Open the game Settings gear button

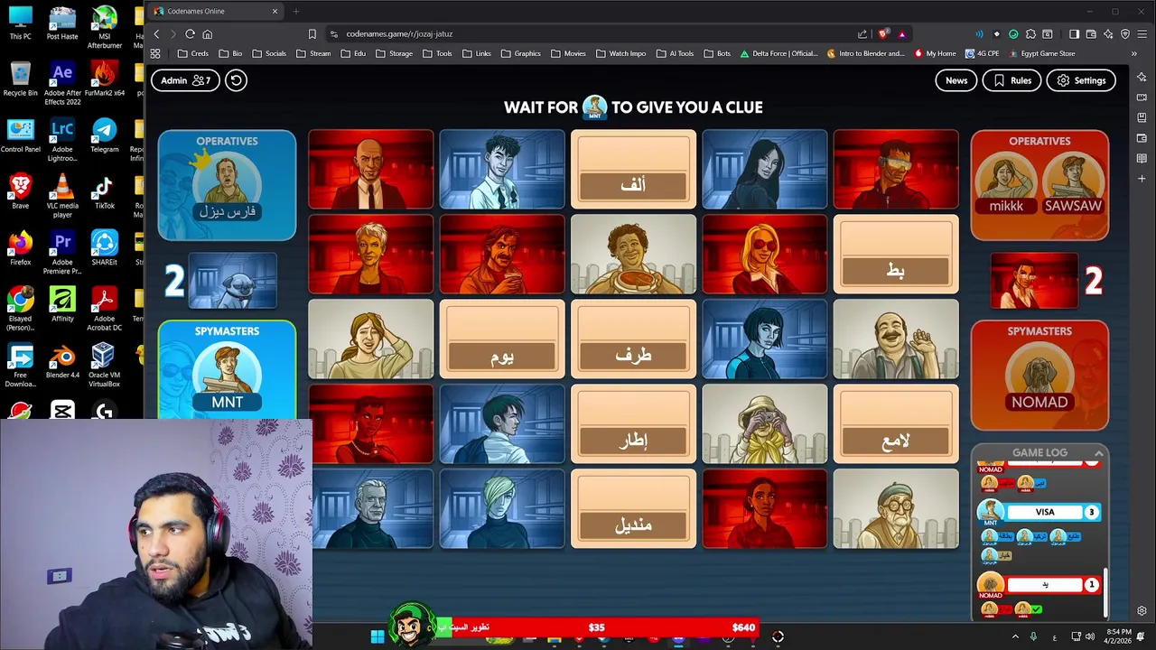[1081, 80]
